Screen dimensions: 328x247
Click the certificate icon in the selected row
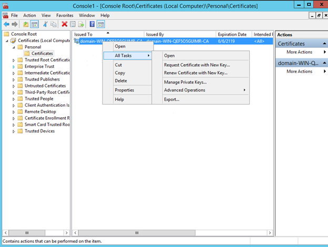77,41
